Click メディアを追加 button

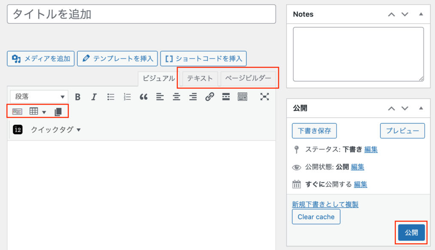[x=41, y=59]
